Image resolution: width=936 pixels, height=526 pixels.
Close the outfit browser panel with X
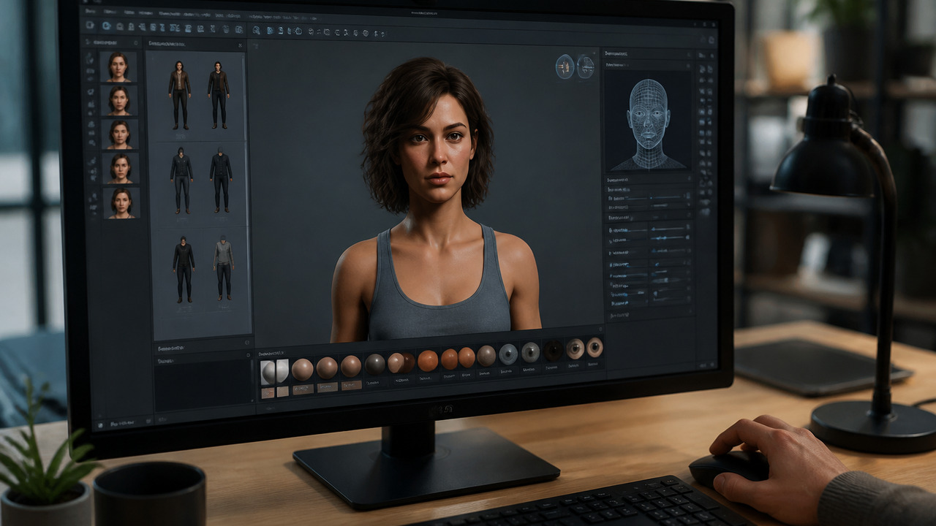240,45
